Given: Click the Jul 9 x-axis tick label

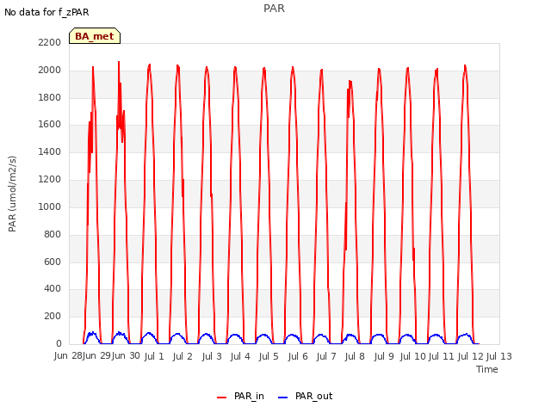Looking at the screenshot, I should (384, 356).
